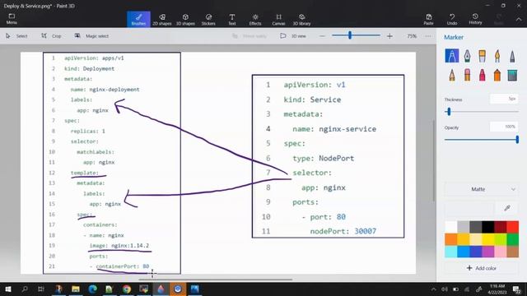Open taskbar Search

pyautogui.click(x=25, y=289)
